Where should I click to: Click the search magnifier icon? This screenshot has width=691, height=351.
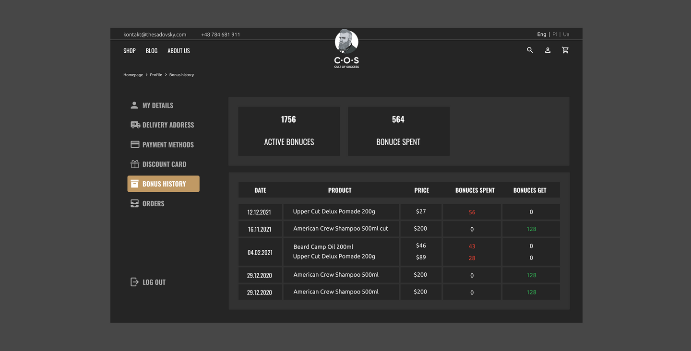click(530, 50)
